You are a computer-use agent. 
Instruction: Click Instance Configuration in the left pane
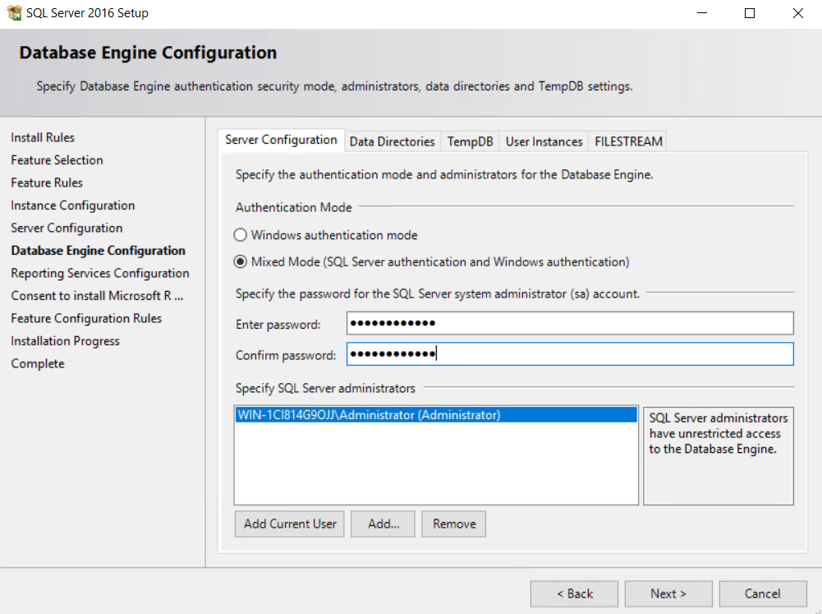72,205
